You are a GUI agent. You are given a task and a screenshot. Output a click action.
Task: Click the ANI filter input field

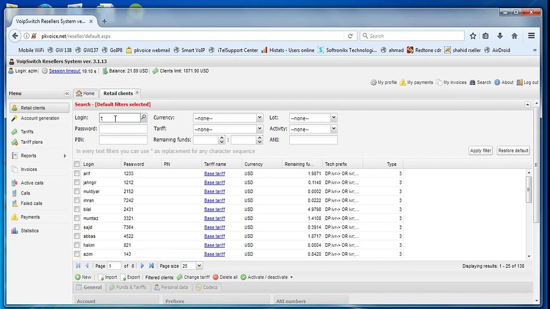(313, 140)
